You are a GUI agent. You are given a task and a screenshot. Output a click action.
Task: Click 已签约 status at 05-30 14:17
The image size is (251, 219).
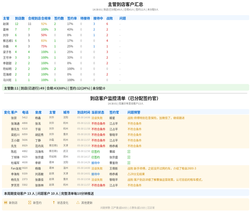[x=95, y=157]
